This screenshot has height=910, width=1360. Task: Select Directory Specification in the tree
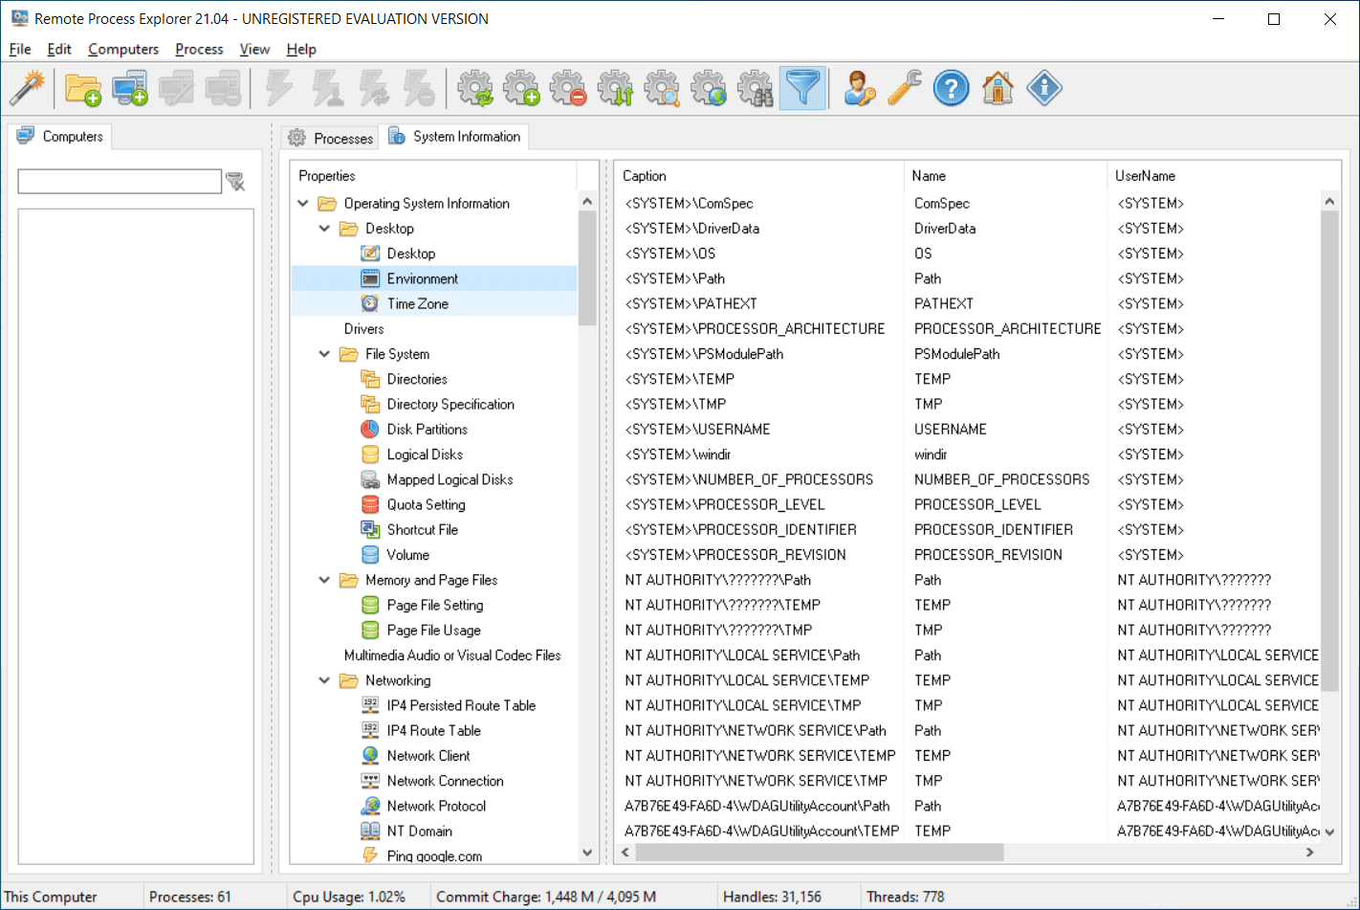(450, 404)
